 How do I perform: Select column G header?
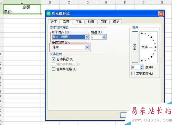pos(143,2)
